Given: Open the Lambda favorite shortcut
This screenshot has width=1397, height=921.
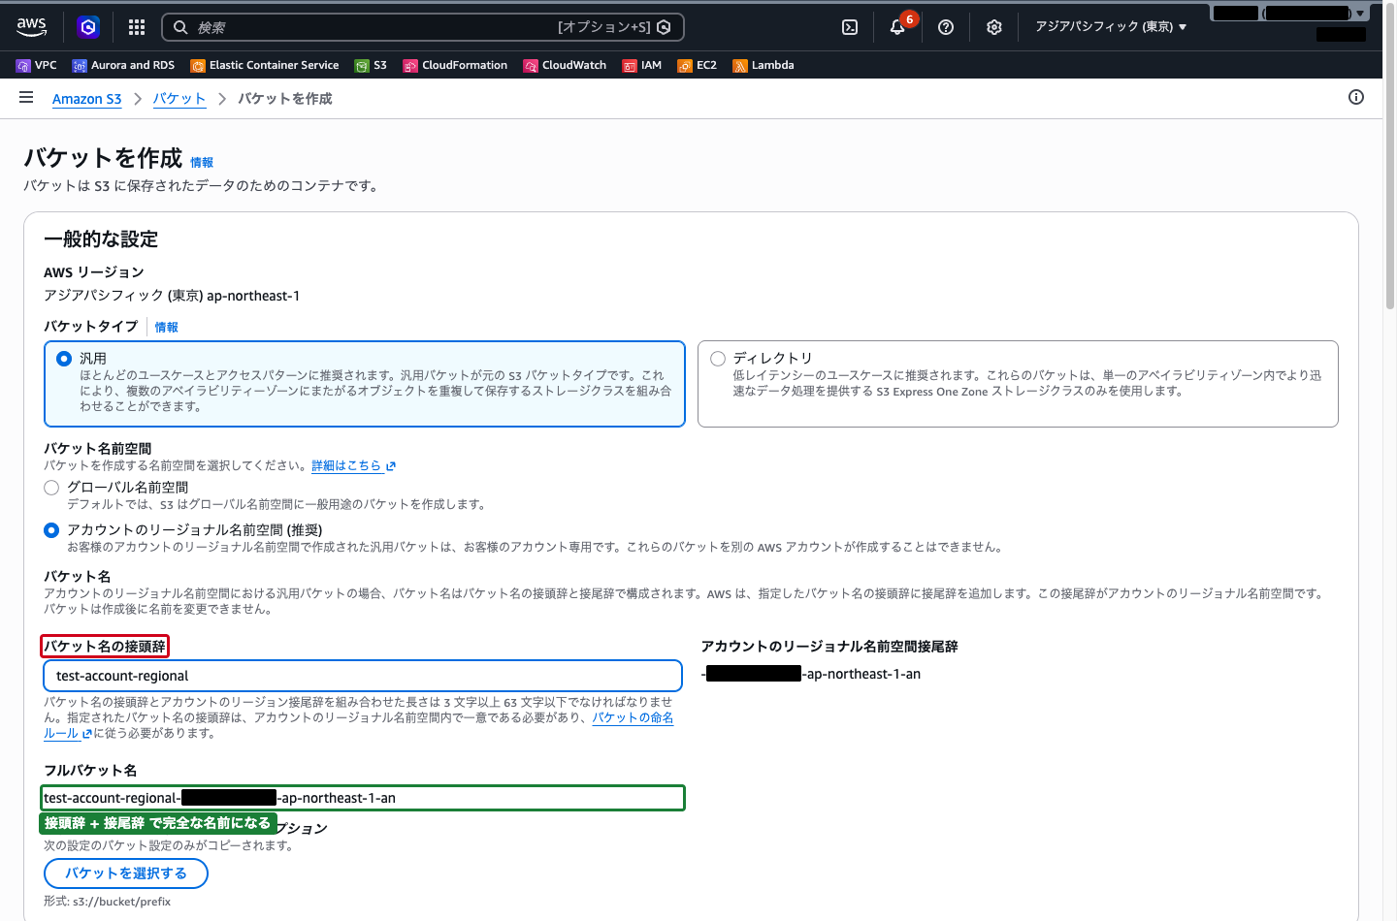Looking at the screenshot, I should pyautogui.click(x=763, y=65).
